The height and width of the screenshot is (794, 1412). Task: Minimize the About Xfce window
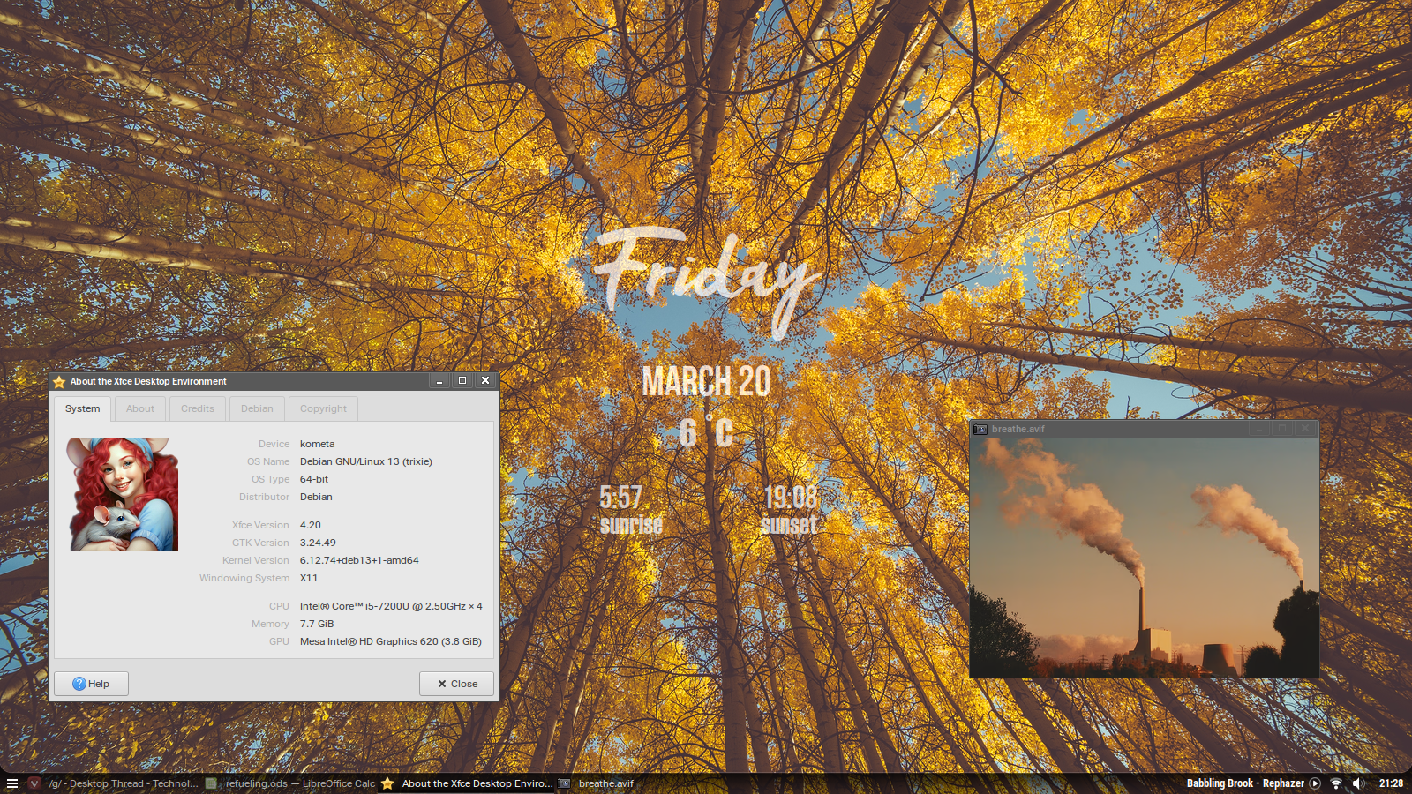coord(439,381)
